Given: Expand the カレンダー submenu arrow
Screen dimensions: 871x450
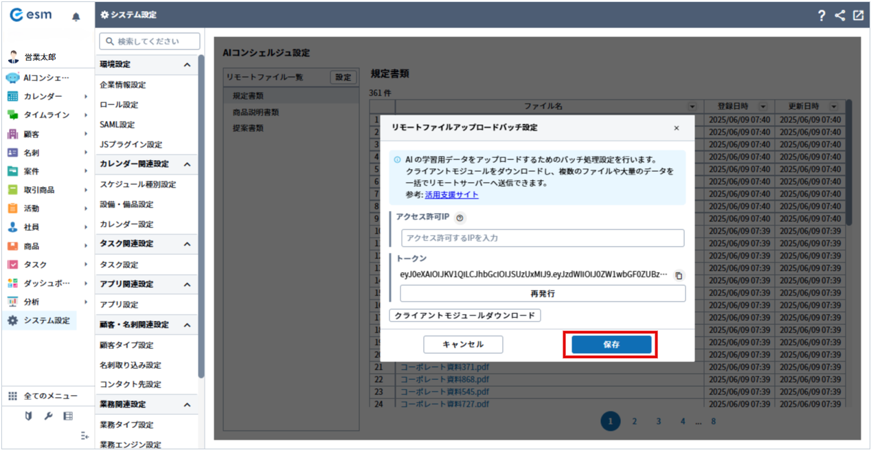Looking at the screenshot, I should coord(86,97).
